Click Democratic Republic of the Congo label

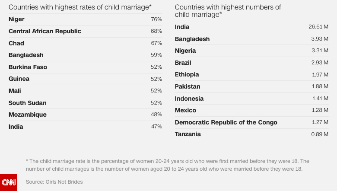226,122
